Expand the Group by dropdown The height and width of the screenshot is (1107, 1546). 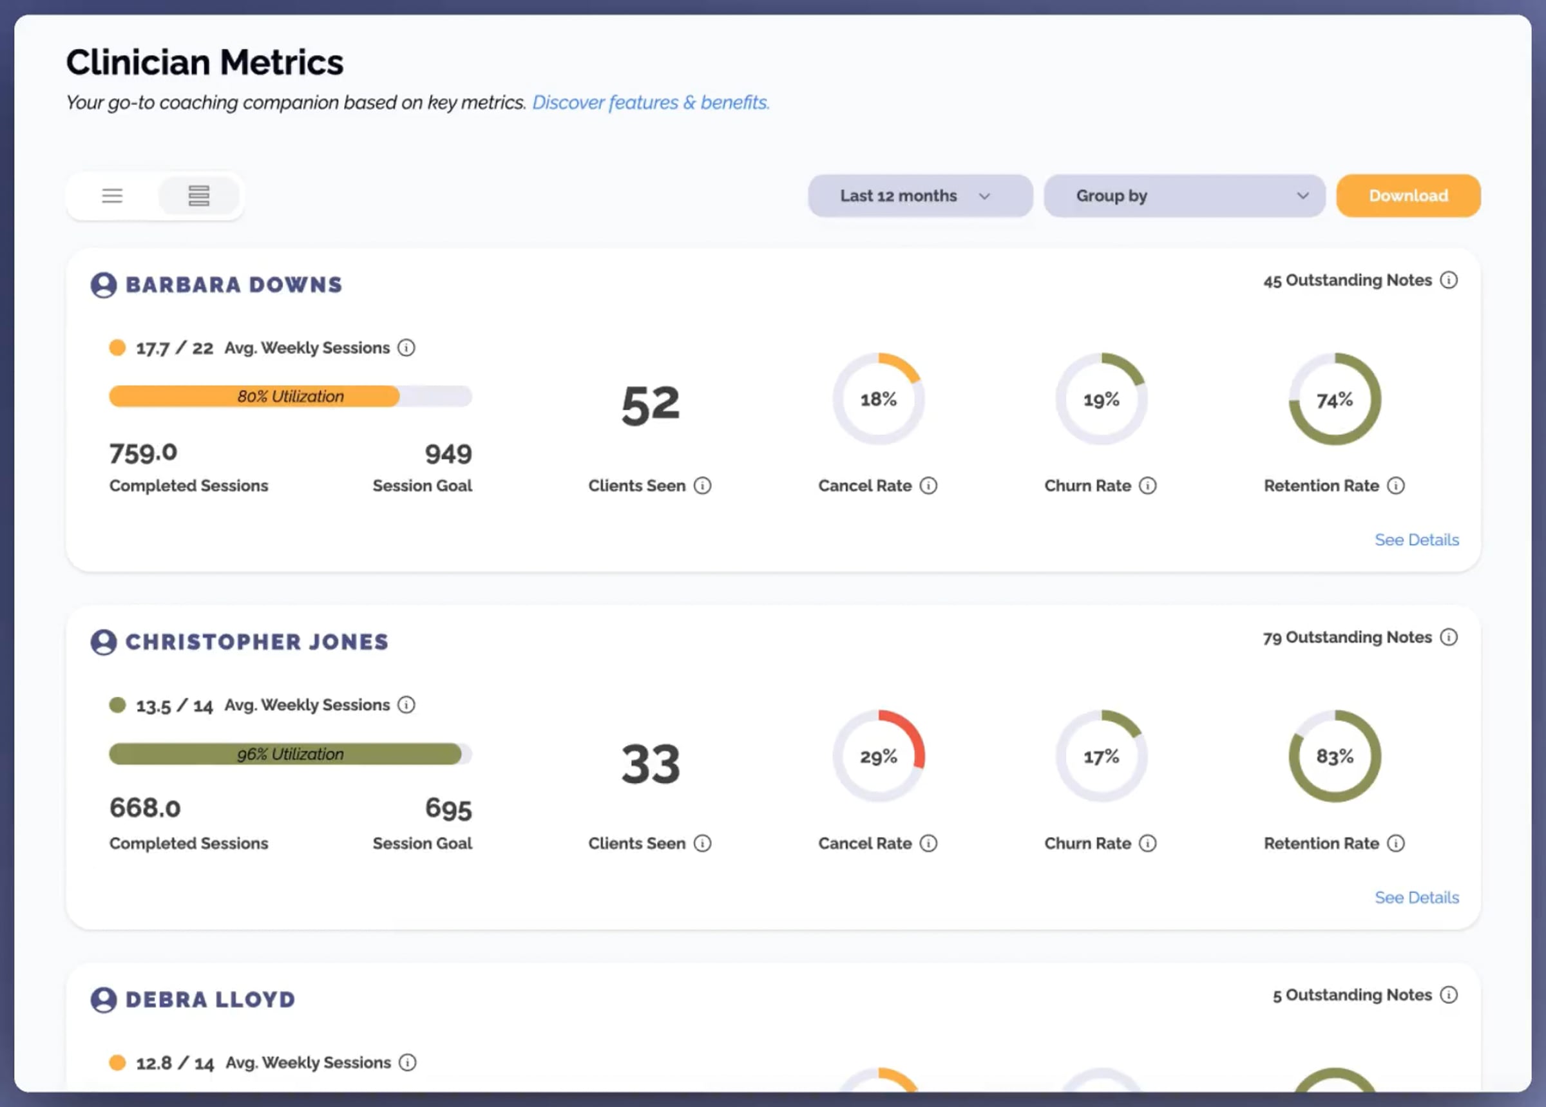pyautogui.click(x=1184, y=196)
